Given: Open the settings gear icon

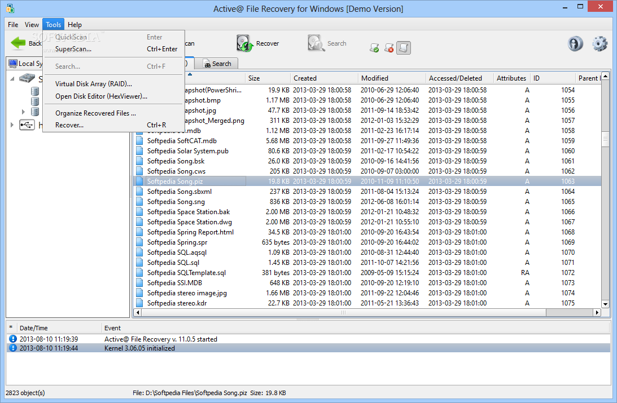Looking at the screenshot, I should (600, 43).
